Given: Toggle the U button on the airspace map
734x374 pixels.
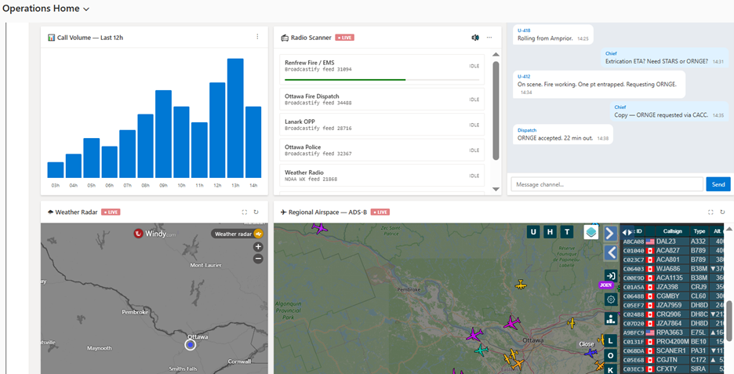Looking at the screenshot, I should [x=533, y=231].
